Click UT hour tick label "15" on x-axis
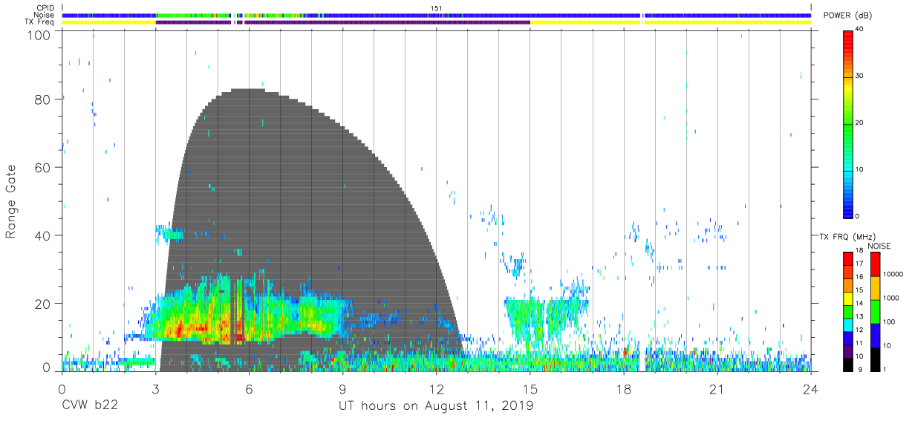912x421 pixels. [x=530, y=389]
